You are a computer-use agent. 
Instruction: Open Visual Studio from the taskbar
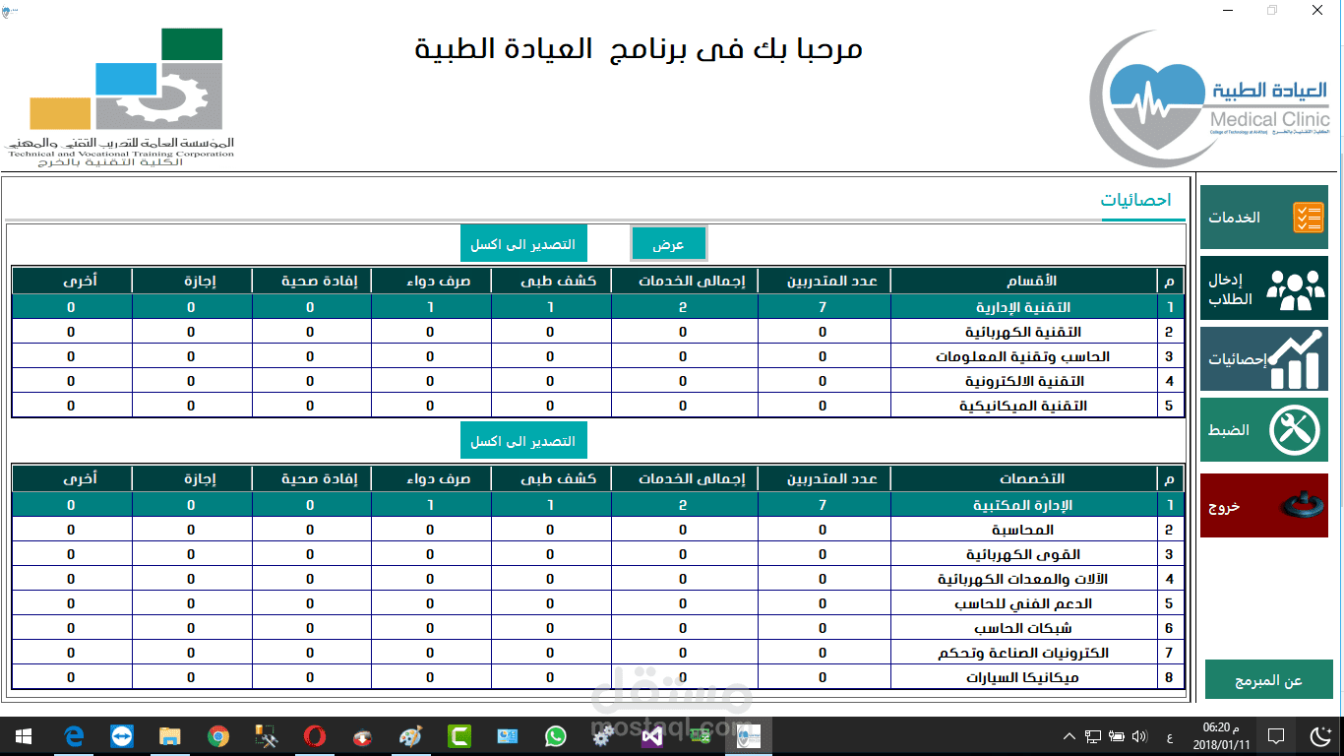coord(651,736)
